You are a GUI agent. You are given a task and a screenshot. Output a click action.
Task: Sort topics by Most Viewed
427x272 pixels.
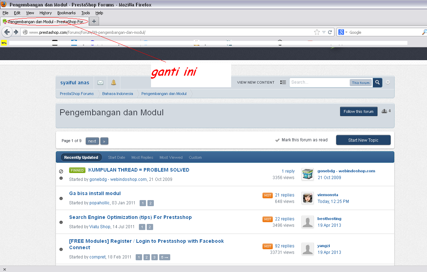[x=171, y=157]
